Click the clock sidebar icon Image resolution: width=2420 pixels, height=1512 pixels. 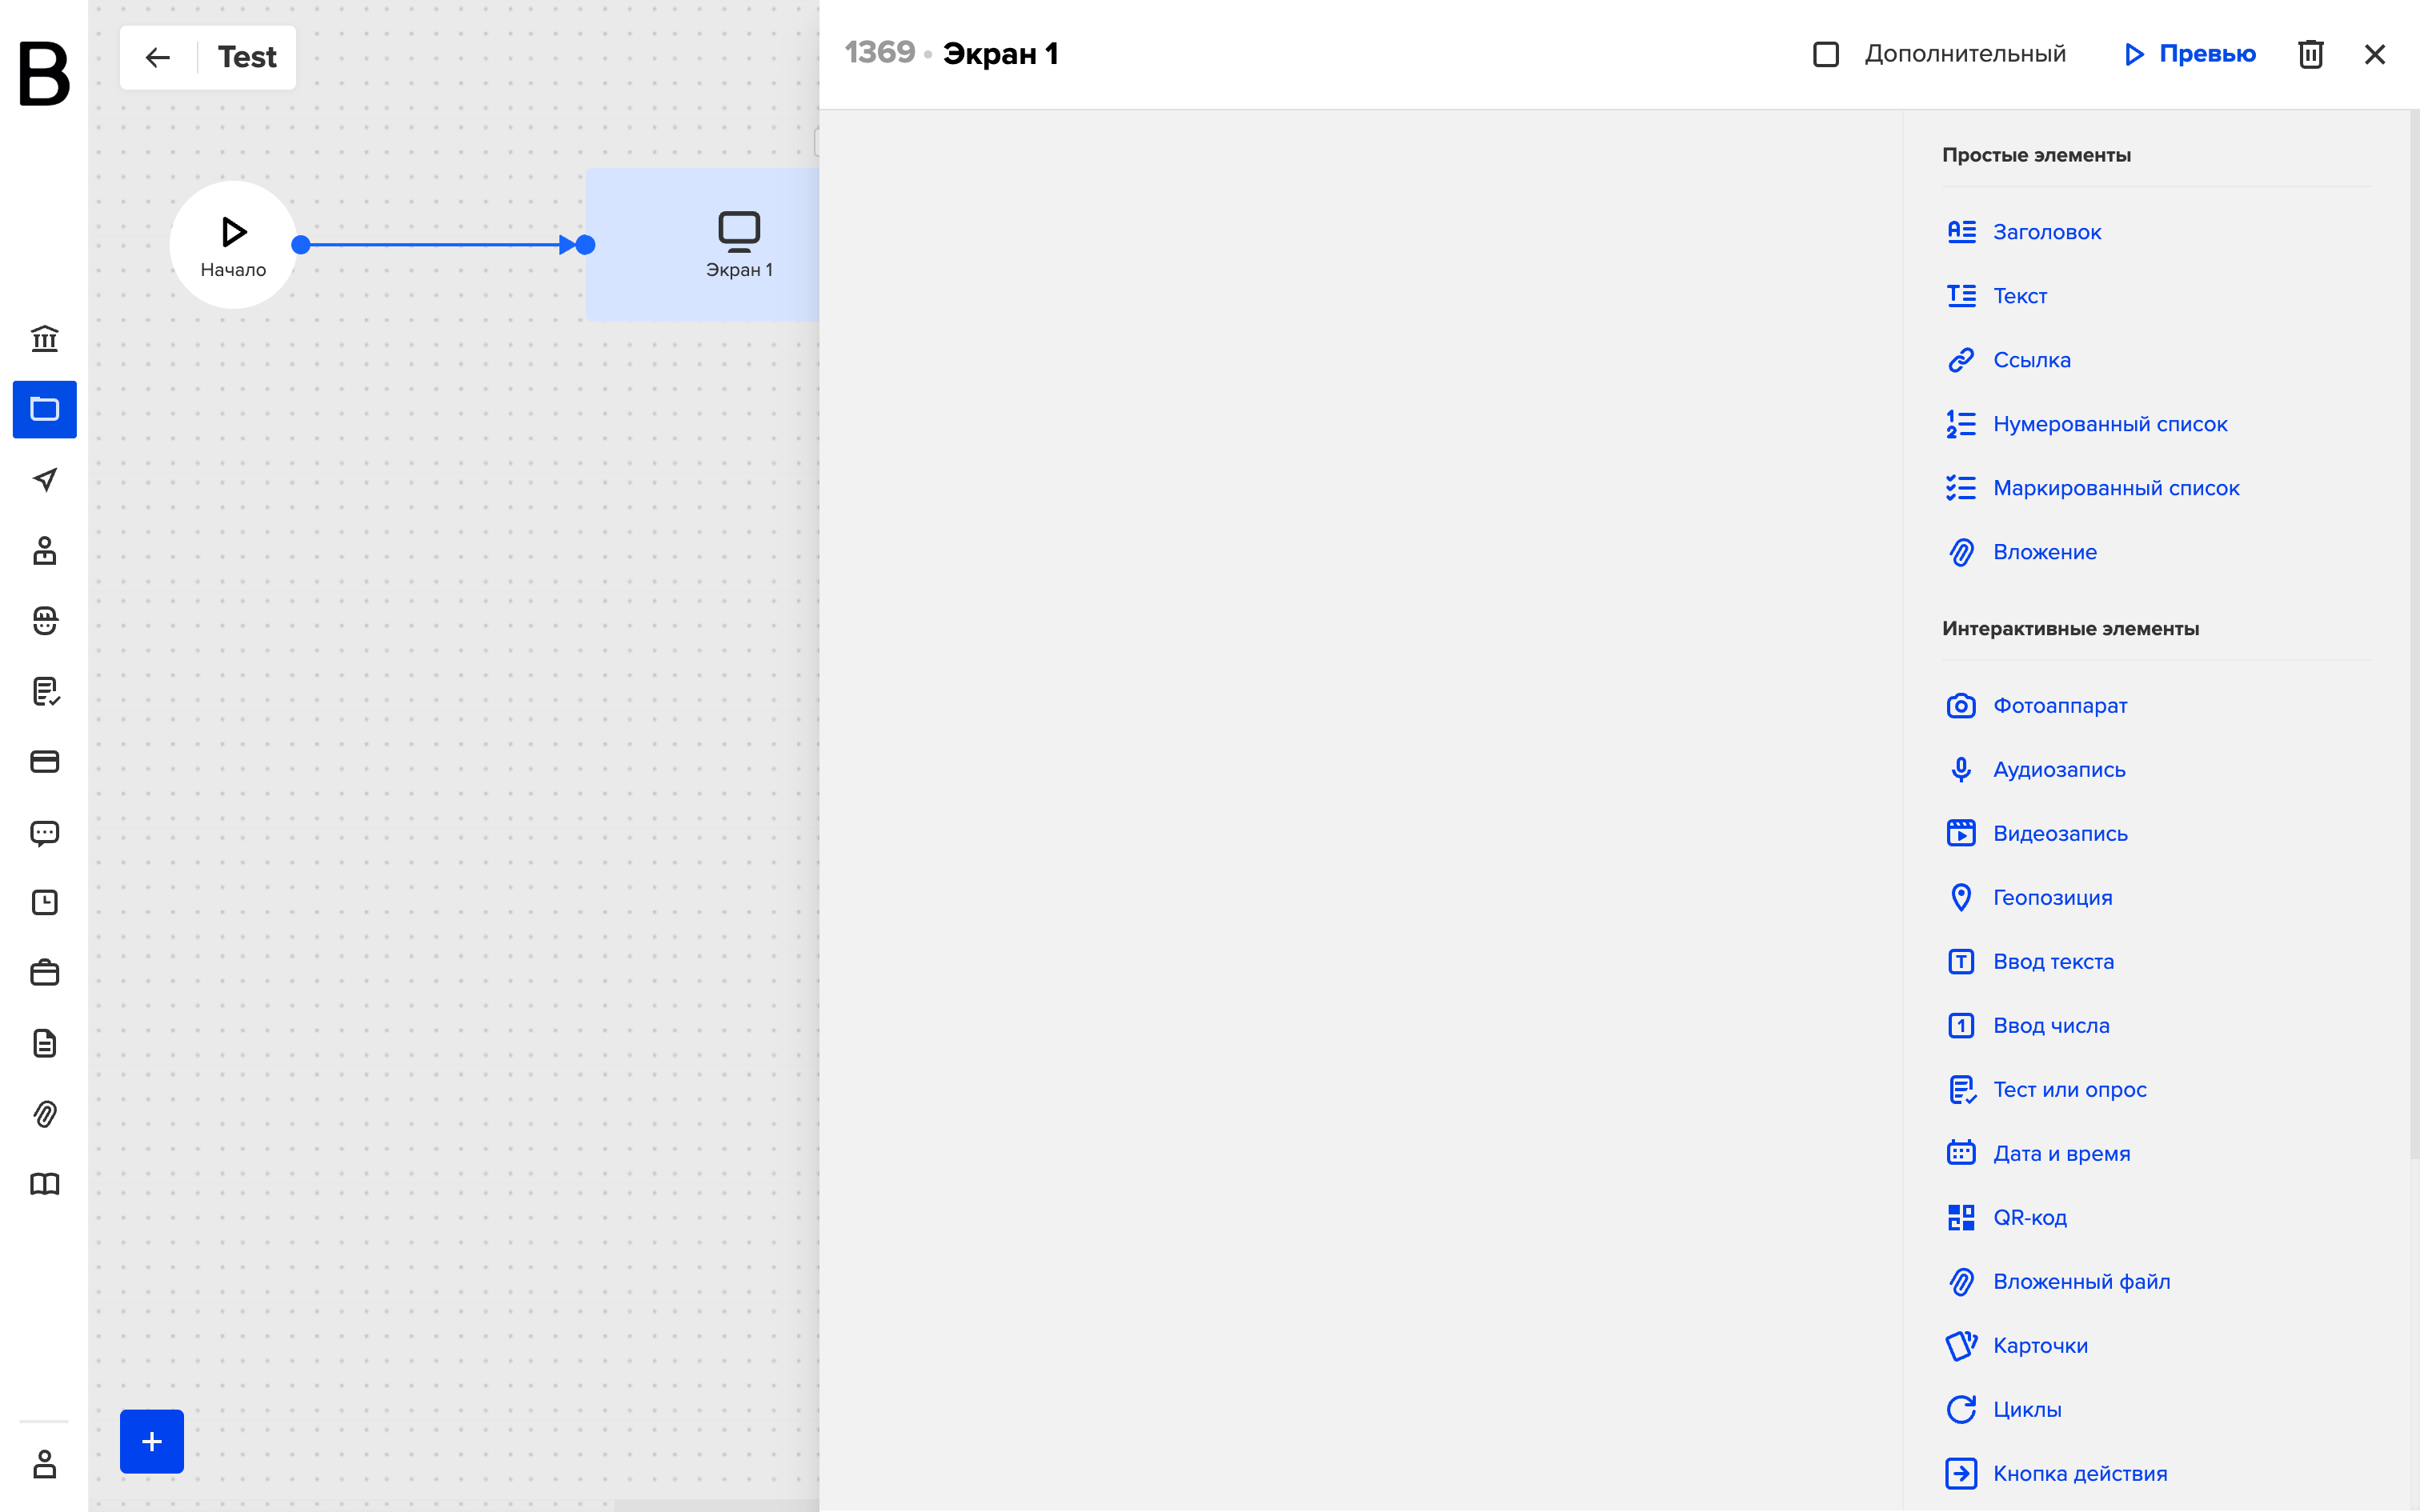(44, 903)
